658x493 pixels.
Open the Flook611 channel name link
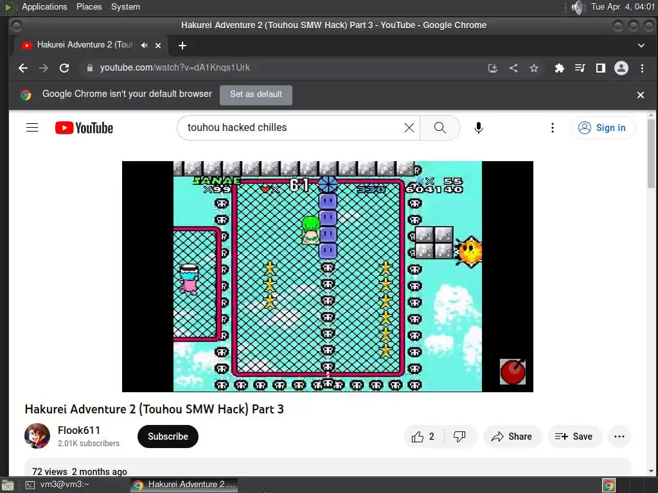click(x=79, y=431)
